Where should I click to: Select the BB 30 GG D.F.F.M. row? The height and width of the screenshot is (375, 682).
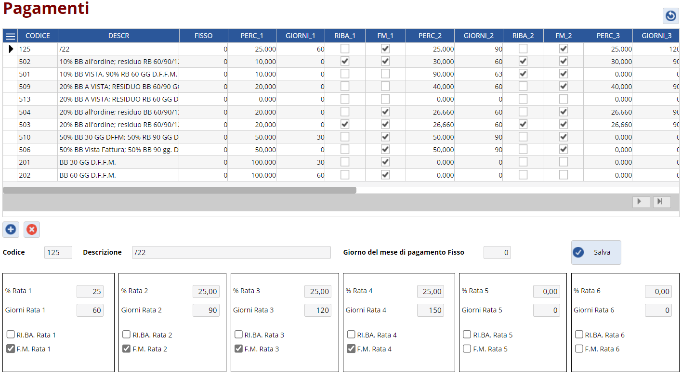[87, 163]
